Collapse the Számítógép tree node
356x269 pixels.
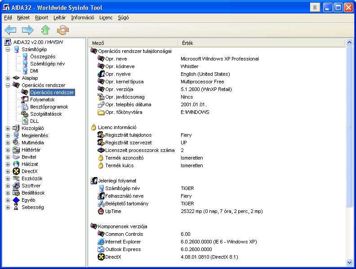[x=8, y=49]
